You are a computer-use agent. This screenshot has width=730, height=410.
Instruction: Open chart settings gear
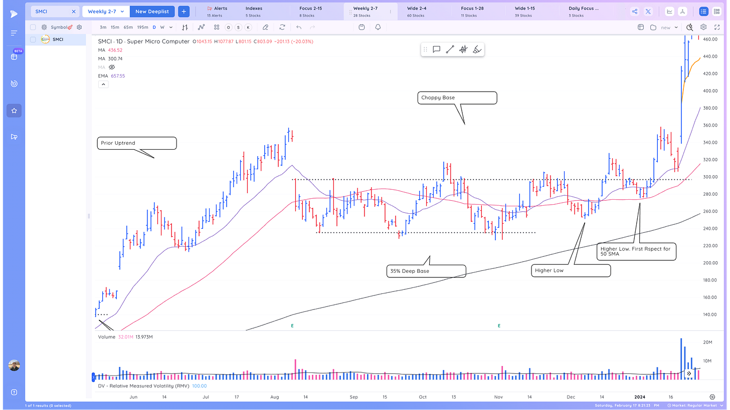click(703, 28)
